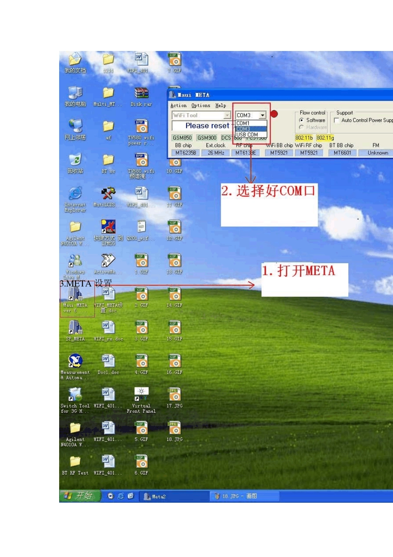This screenshot has width=393, height=557.
Task: Select the Disk.rar archive icon
Action: click(141, 97)
